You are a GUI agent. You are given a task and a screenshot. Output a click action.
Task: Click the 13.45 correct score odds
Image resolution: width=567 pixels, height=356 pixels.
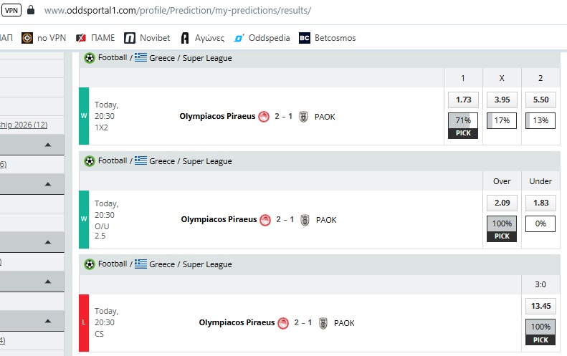tap(540, 306)
